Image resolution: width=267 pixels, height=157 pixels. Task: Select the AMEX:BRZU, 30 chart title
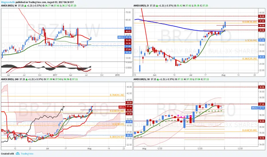point(141,79)
